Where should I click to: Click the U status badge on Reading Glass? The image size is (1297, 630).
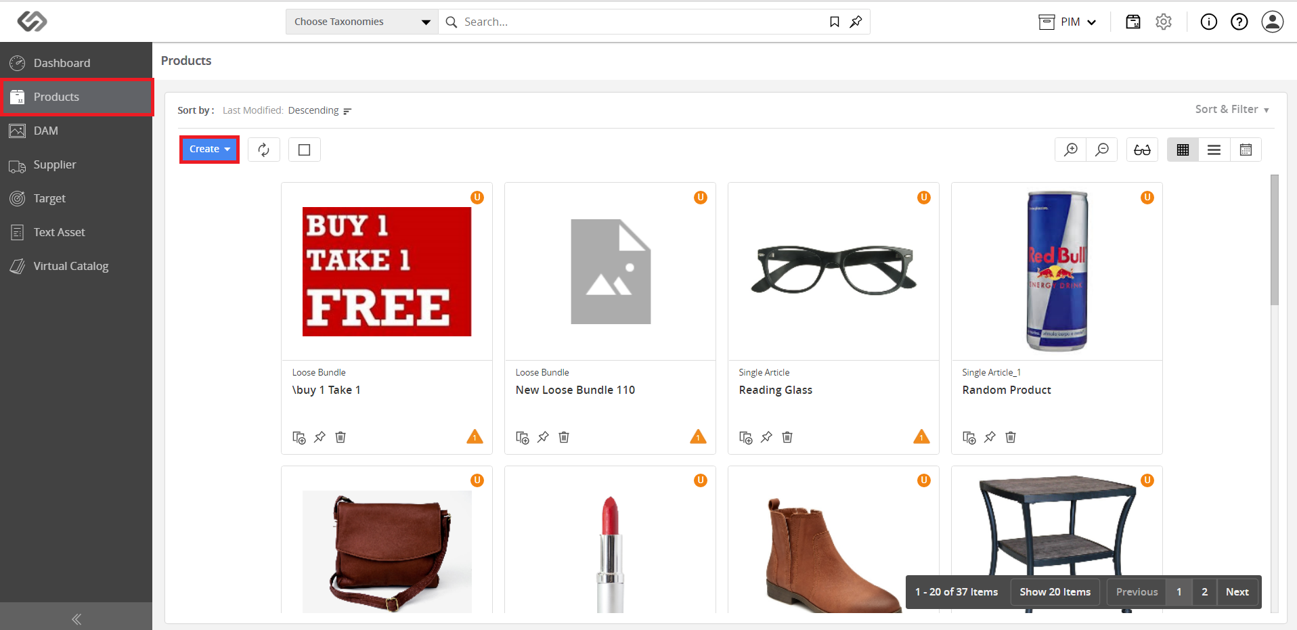tap(923, 197)
